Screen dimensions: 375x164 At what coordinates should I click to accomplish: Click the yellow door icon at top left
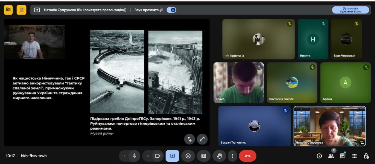point(21,10)
